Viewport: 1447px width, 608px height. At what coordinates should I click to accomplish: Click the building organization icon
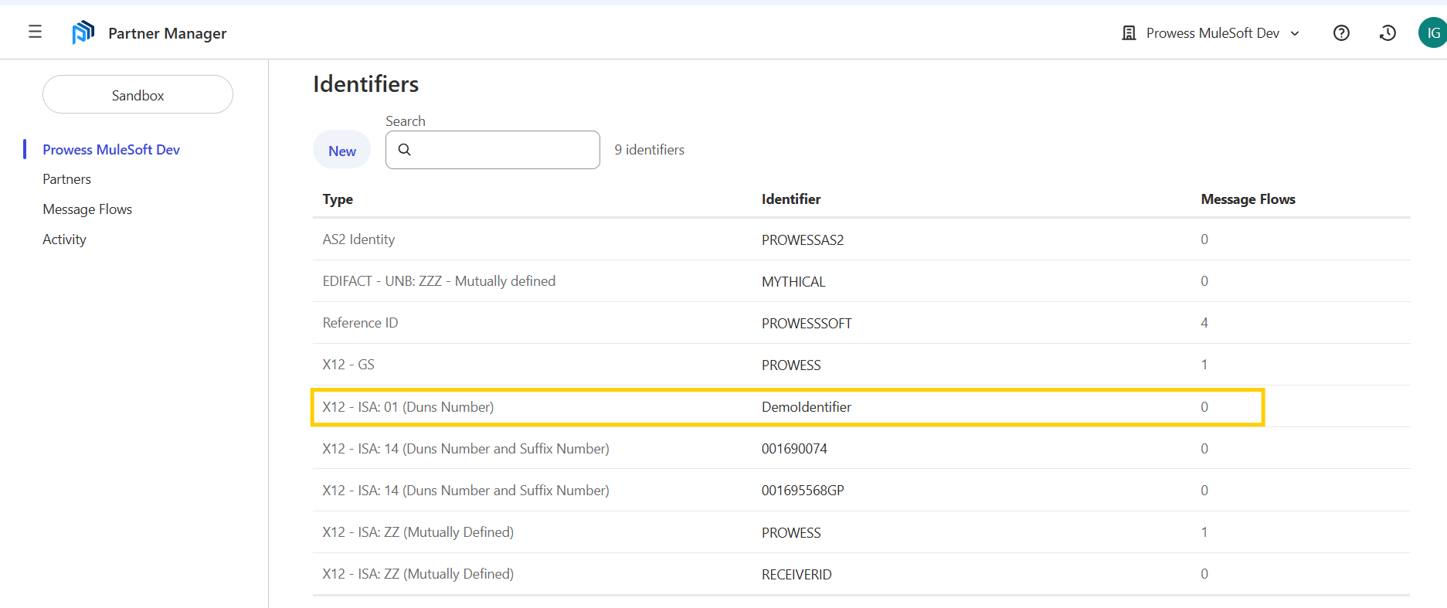[x=1129, y=33]
